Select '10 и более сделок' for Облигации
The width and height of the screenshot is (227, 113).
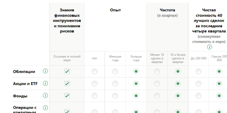[178, 71]
